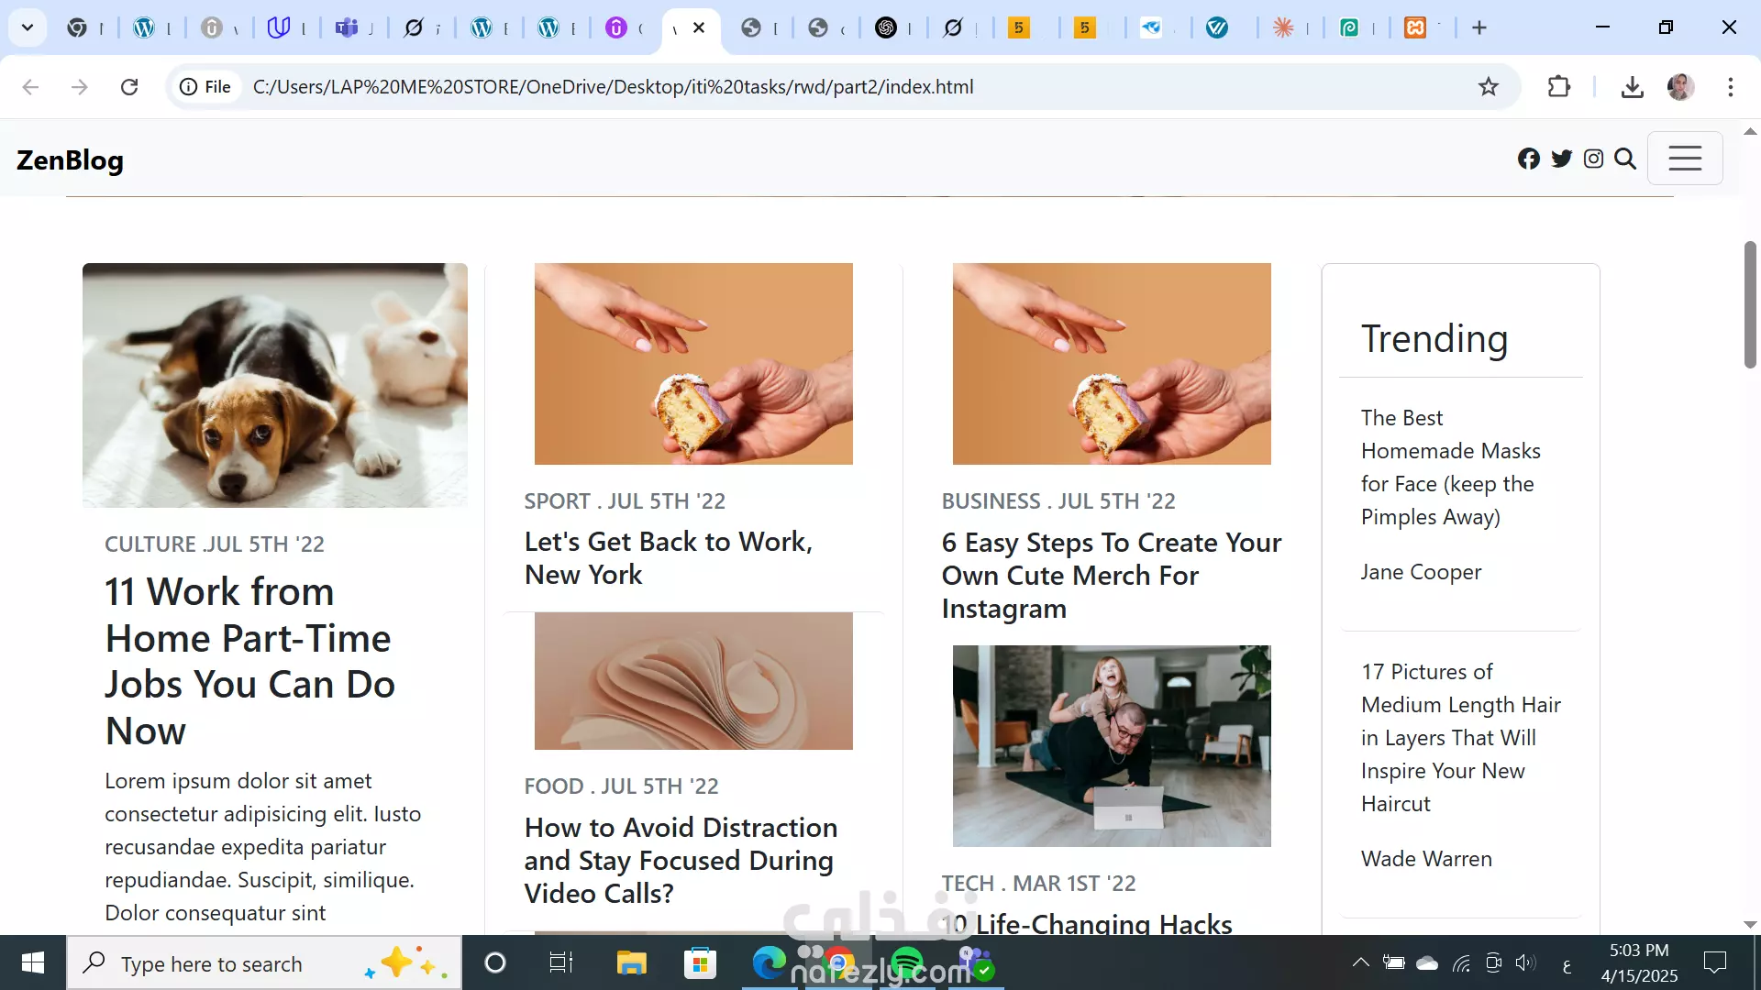Open the Chrome profile avatar

point(1680,87)
